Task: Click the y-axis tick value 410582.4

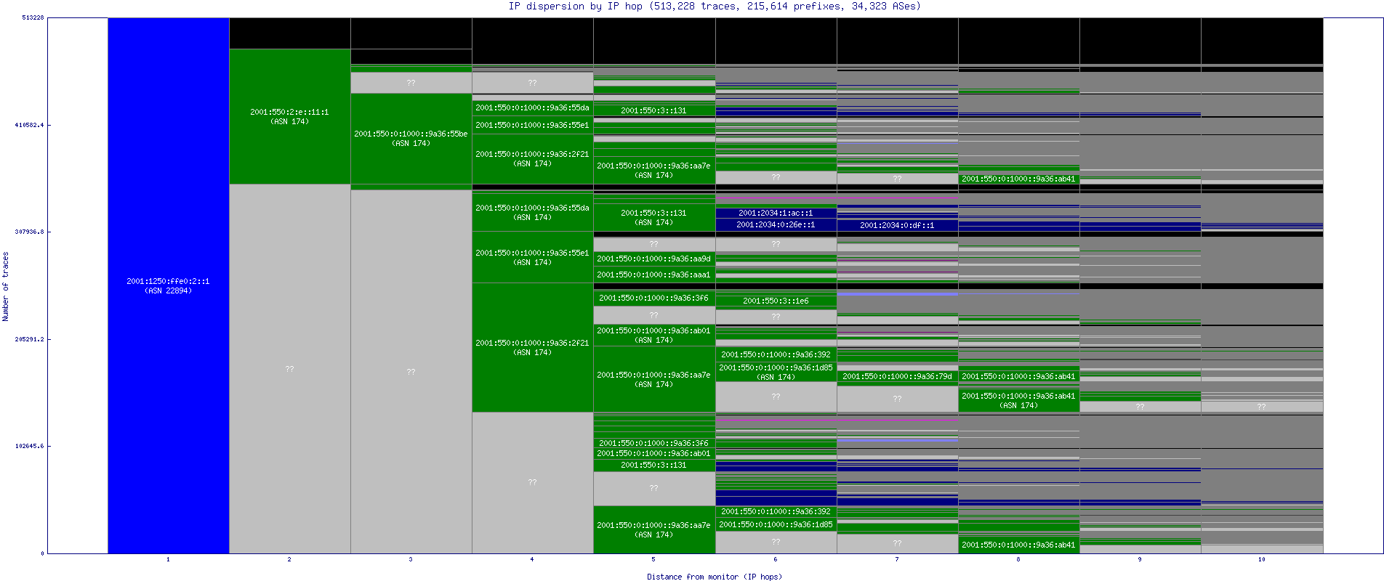Action: pyautogui.click(x=30, y=125)
